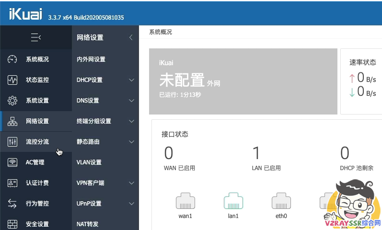Click the System Overview gauge icon
Viewport: 382px width, 230px height.
[x=13, y=59]
